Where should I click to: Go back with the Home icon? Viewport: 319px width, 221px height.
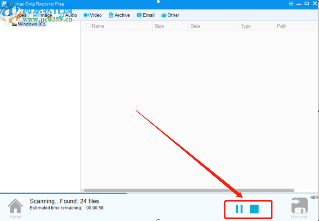(x=15, y=209)
